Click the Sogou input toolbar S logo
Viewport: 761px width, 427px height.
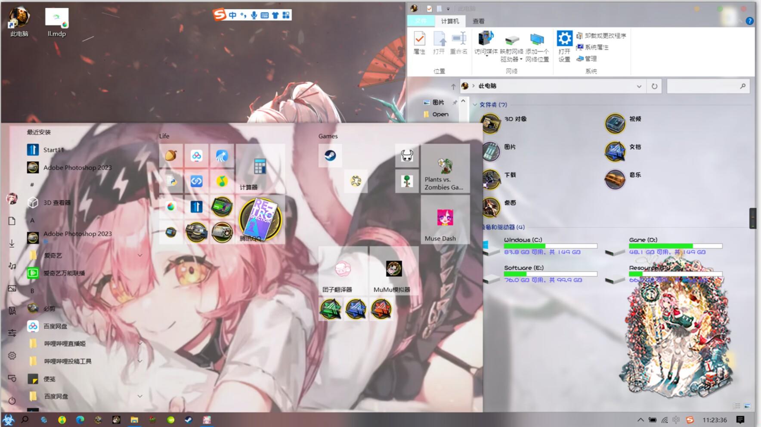[x=220, y=15]
